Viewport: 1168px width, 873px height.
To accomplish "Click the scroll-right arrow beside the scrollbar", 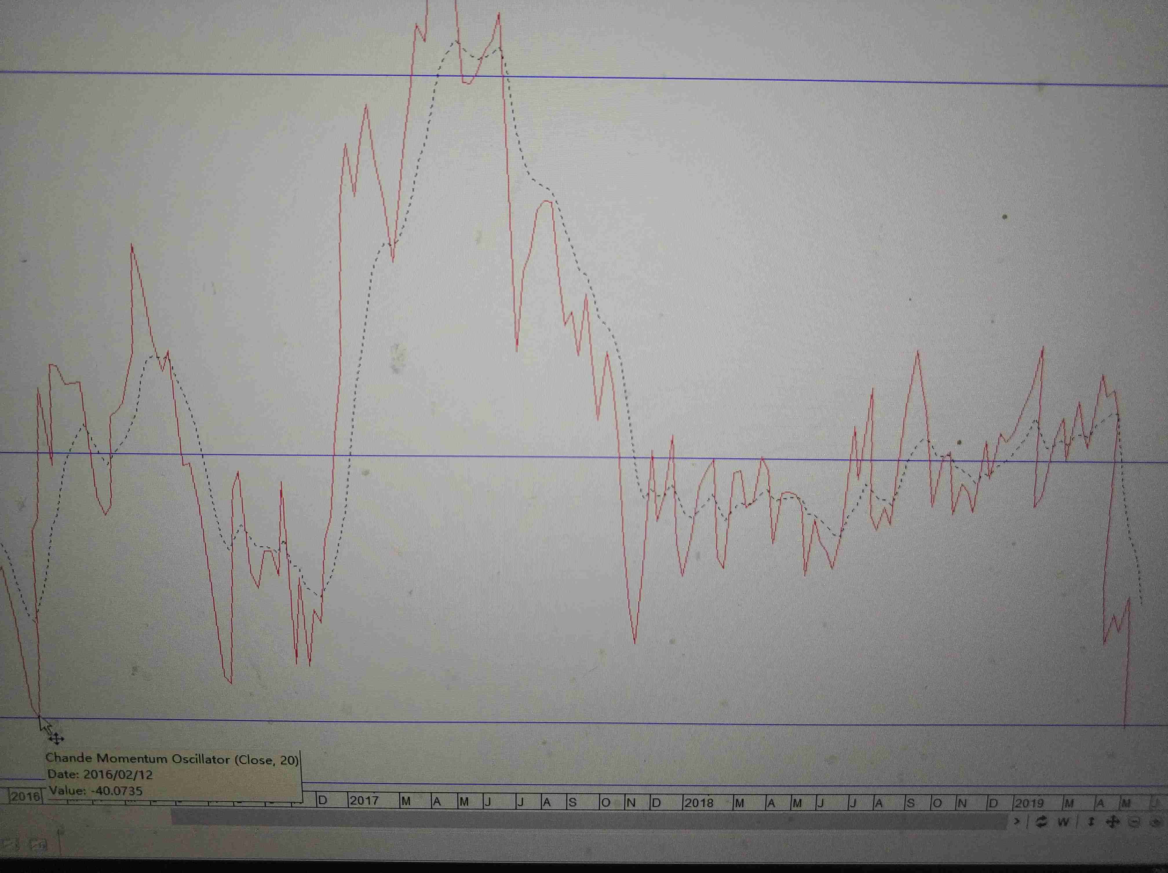I will (x=1016, y=822).
